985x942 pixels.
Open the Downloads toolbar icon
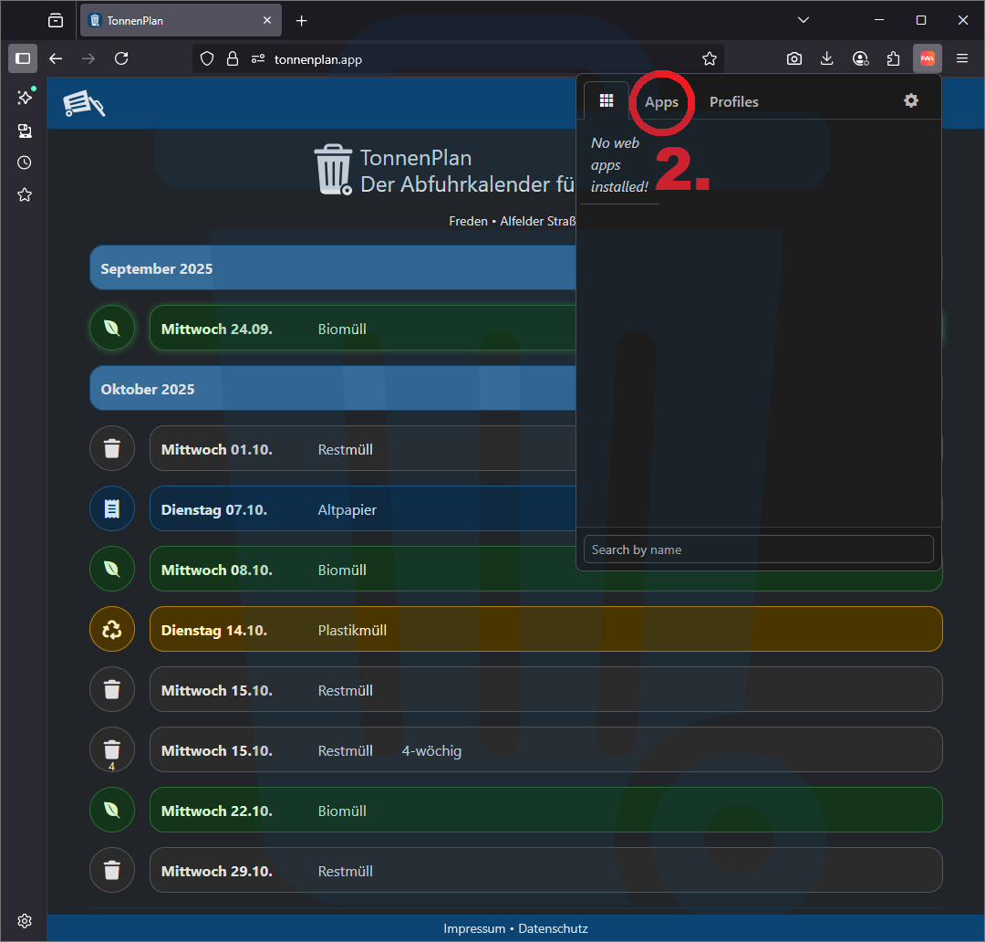(827, 58)
